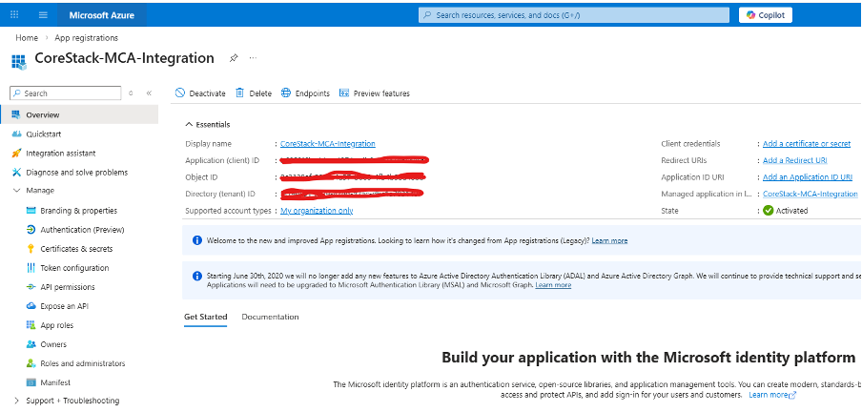The width and height of the screenshot is (862, 412).
Task: Click the Quickstart cloud icon
Action: pos(16,134)
